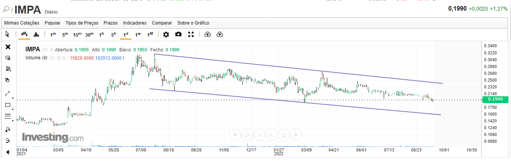Open the Tipos de Preços menu
This screenshot has width=511, height=165.
tap(82, 23)
